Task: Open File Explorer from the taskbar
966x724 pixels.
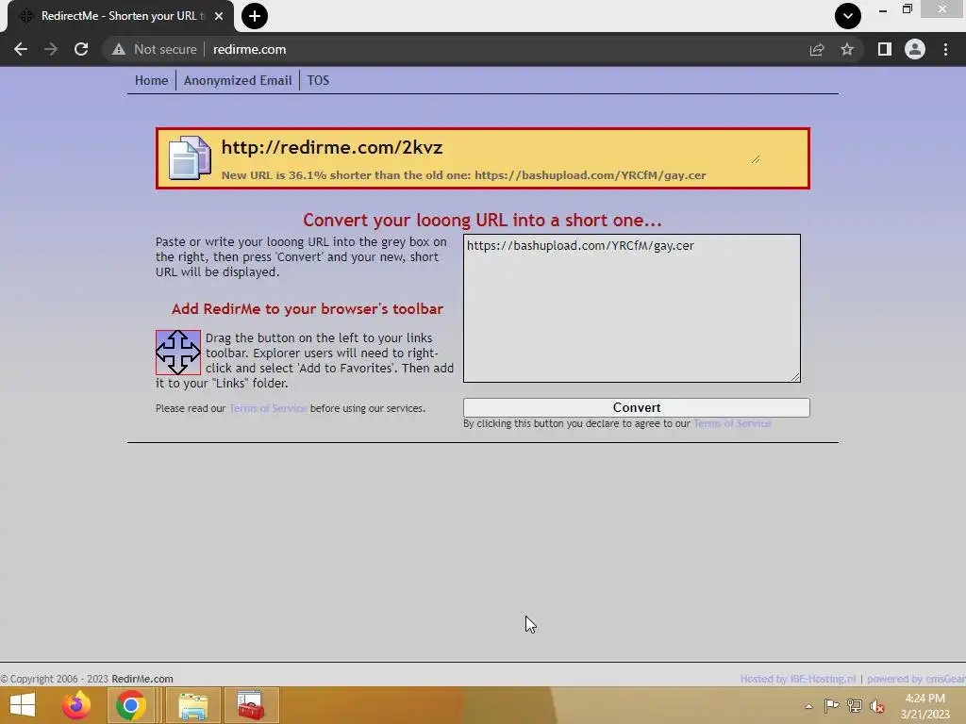Action: [192, 705]
